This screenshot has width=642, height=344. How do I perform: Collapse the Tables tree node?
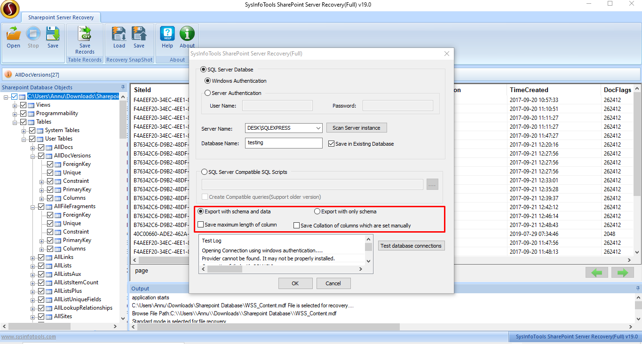click(15, 122)
